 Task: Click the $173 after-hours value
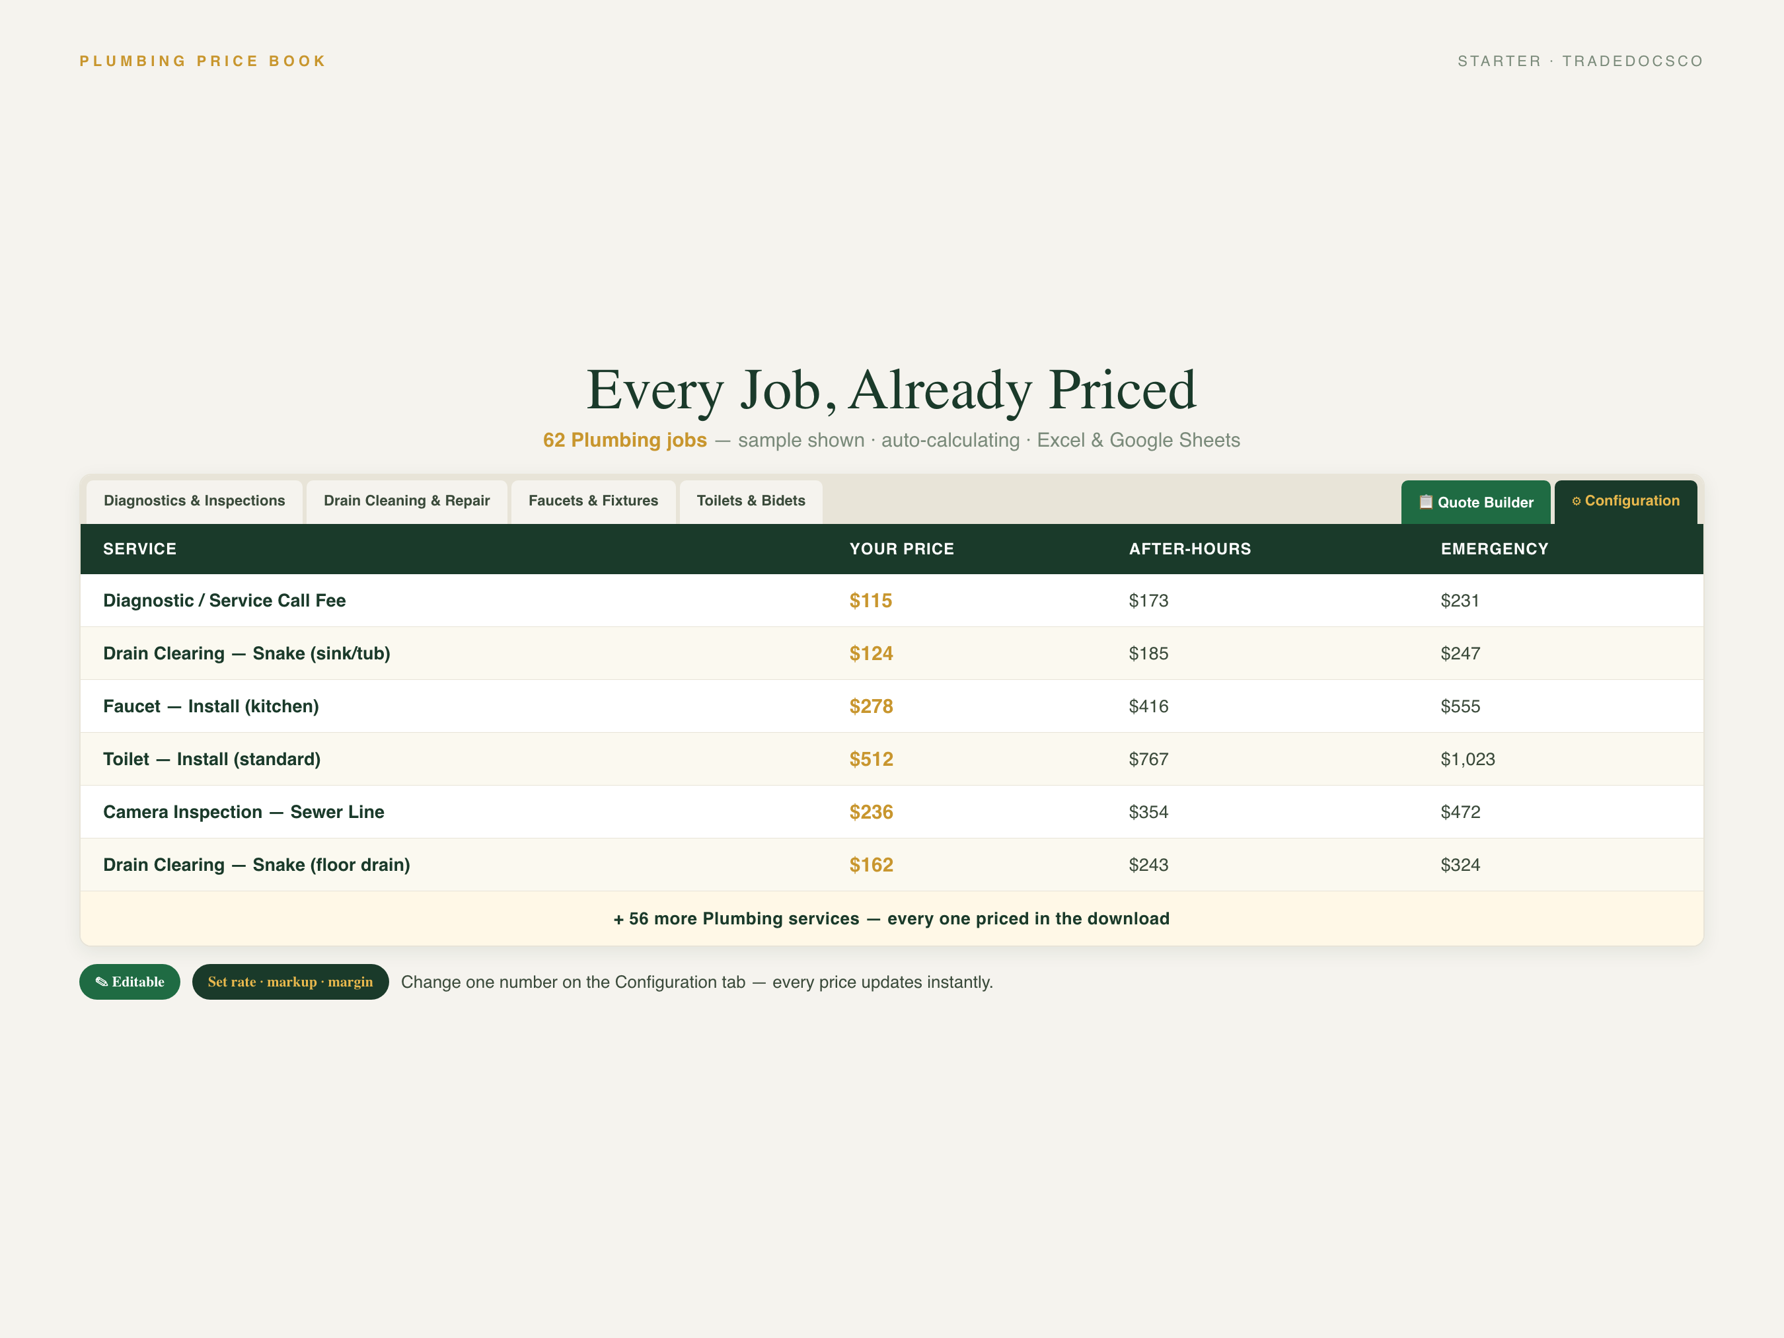coord(1148,600)
